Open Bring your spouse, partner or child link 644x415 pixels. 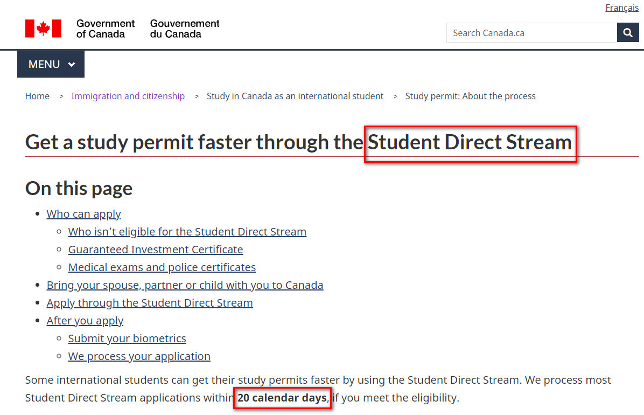[185, 285]
